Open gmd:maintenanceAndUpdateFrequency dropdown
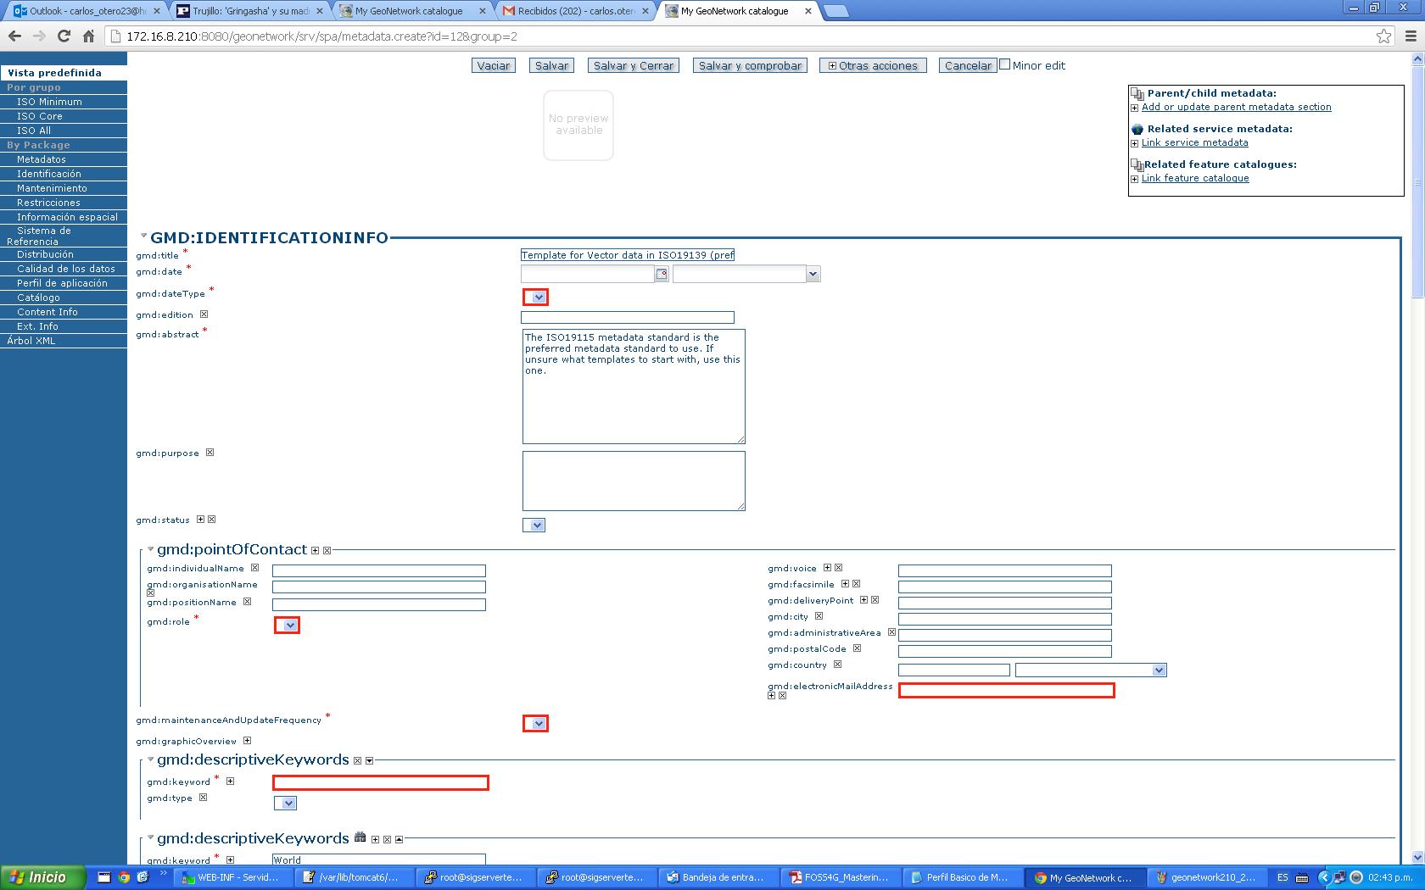This screenshot has width=1425, height=890. click(x=535, y=724)
